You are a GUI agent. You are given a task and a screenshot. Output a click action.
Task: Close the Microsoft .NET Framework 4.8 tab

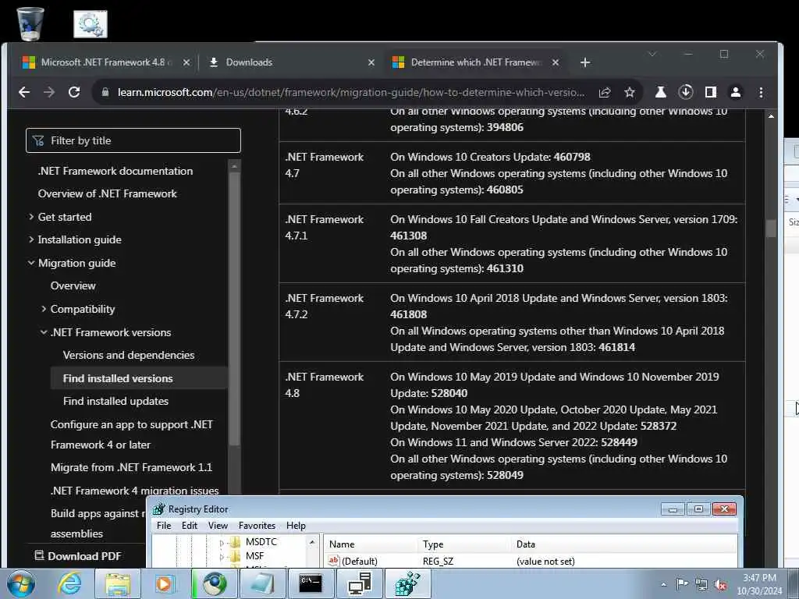point(186,62)
